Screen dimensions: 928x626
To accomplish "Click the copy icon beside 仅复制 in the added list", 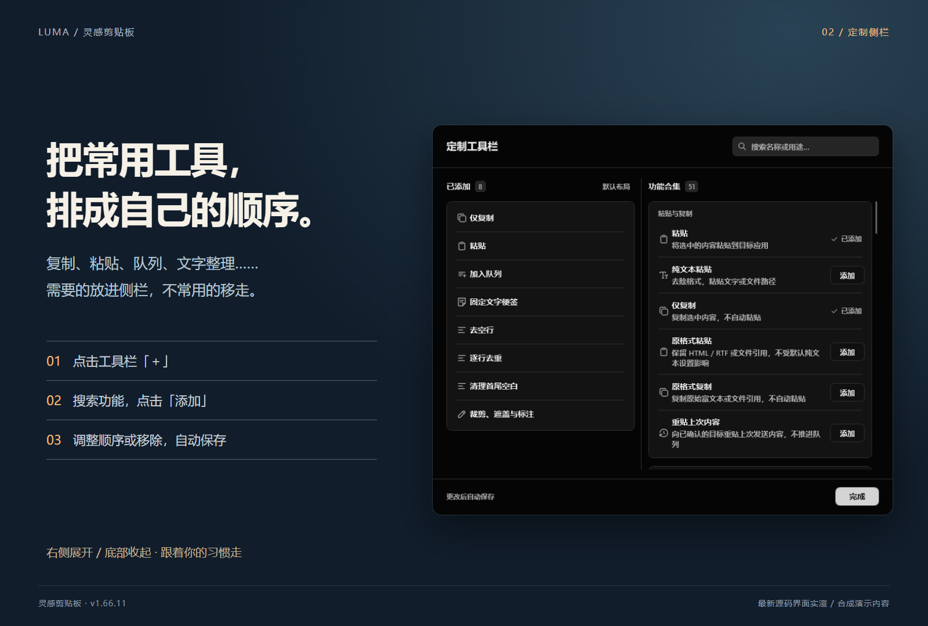I will [462, 218].
